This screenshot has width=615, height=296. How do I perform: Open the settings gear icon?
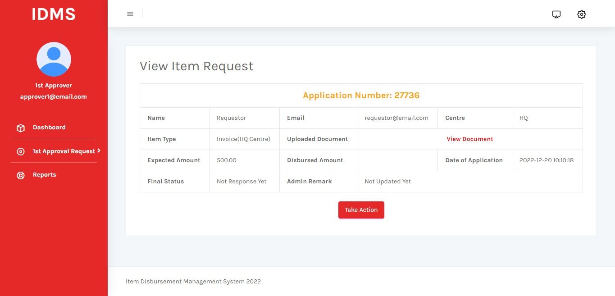(581, 14)
